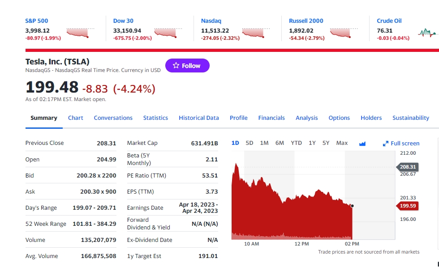Go to the Options tab
The width and height of the screenshot is (439, 271).
[x=339, y=118]
